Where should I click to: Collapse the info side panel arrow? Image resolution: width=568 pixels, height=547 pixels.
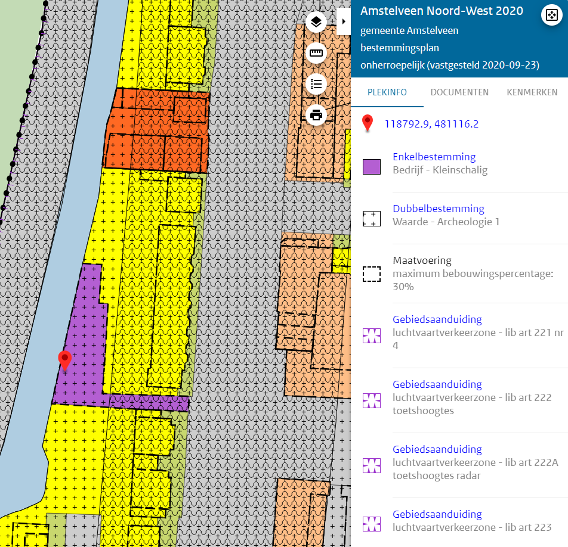click(x=344, y=21)
